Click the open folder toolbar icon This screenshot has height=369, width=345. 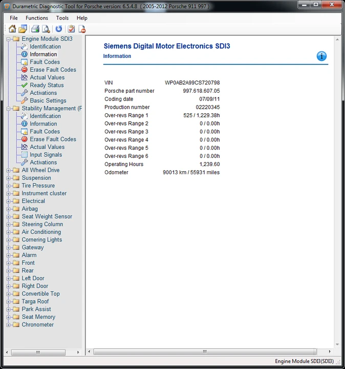coord(23,29)
